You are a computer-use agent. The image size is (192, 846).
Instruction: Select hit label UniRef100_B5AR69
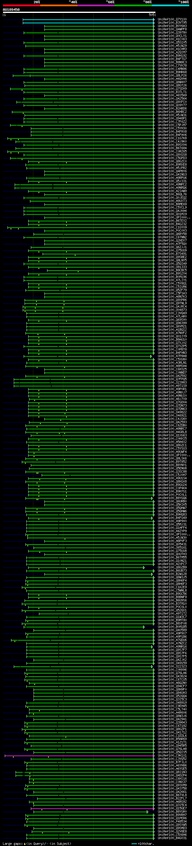172,739
